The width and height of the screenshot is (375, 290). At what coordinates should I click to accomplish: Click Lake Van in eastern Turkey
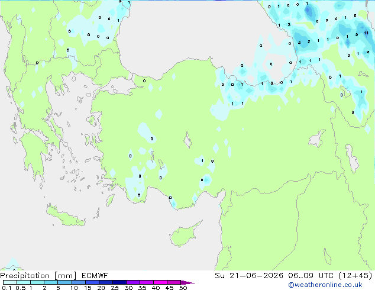coord(317,138)
